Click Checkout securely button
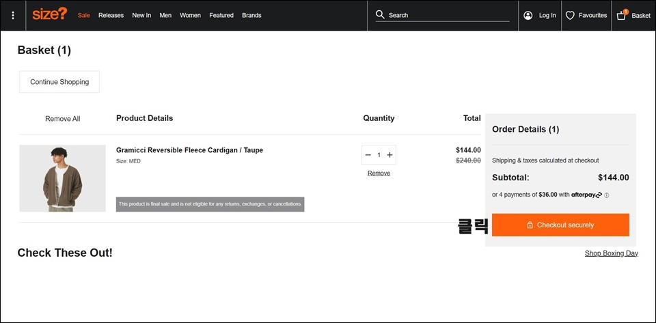The image size is (656, 323). click(x=560, y=225)
